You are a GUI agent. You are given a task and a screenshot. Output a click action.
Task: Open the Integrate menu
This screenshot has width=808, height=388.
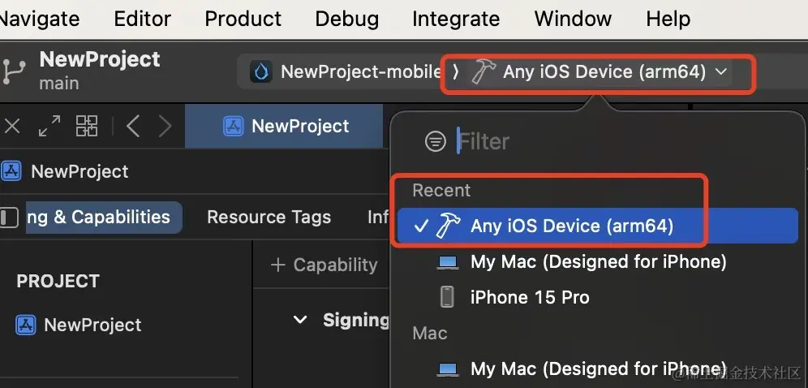pos(456,19)
